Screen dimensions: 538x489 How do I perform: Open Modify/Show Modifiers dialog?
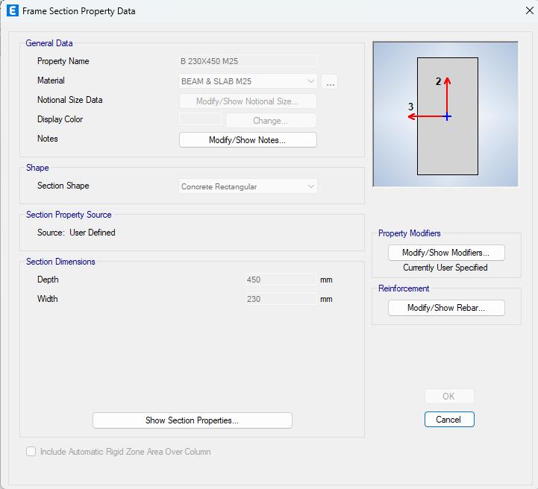(x=446, y=253)
